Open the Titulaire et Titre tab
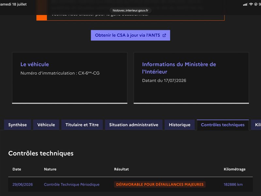Viewport: 261px width, 196px height. click(82, 125)
